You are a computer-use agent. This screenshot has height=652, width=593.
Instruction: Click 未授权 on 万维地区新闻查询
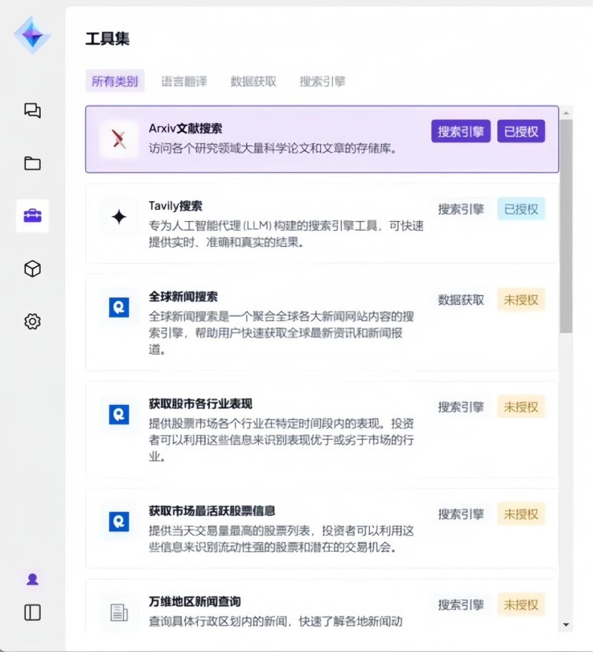(521, 605)
